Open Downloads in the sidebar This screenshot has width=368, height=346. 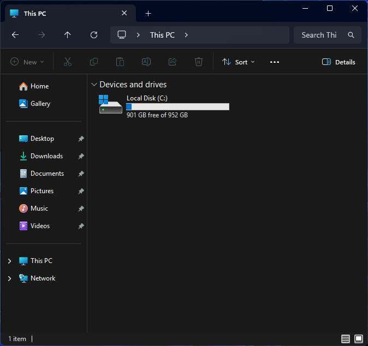tap(47, 156)
